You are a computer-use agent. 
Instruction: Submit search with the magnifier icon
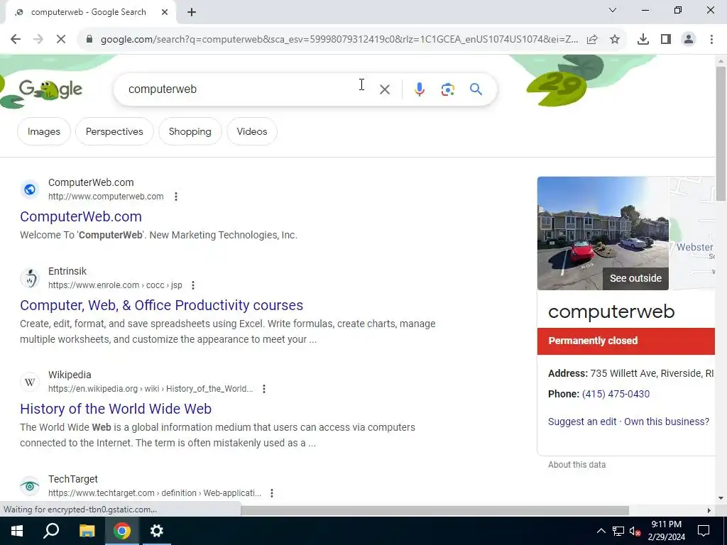coord(476,89)
